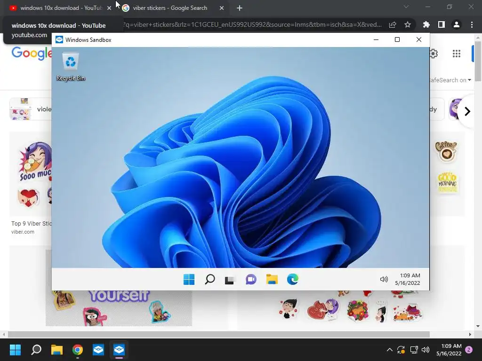Image resolution: width=482 pixels, height=361 pixels.
Task: Open host File Explorer taskbar icon
Action: pyautogui.click(x=57, y=350)
